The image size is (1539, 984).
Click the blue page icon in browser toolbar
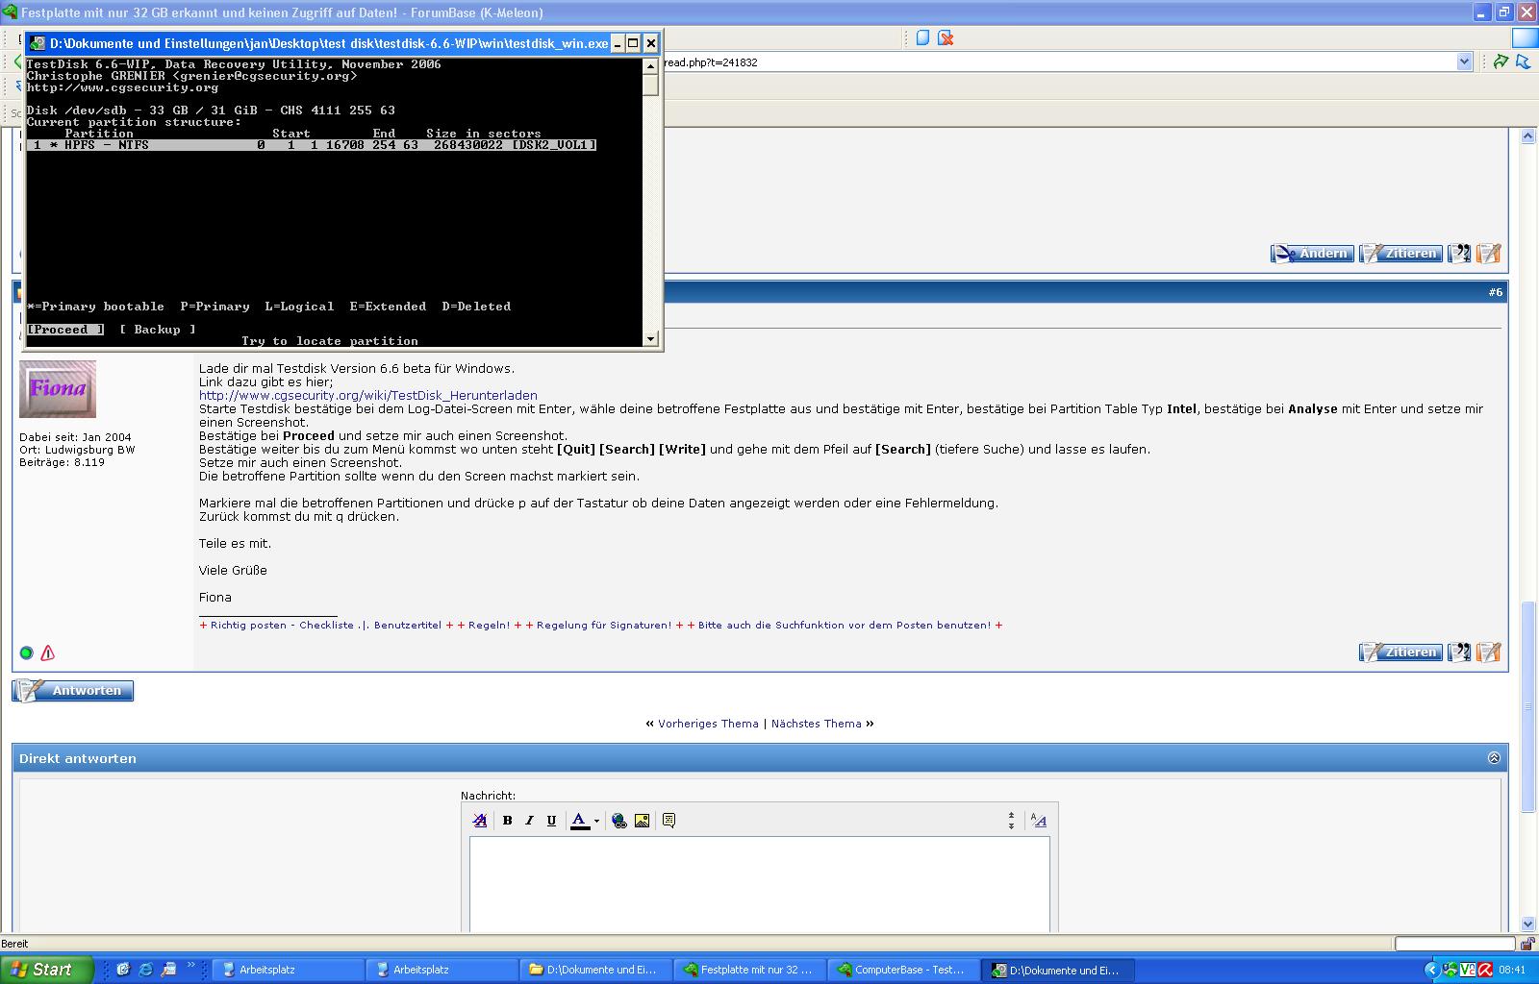pyautogui.click(x=922, y=37)
